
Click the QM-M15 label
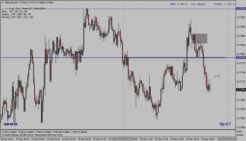coord(11,124)
